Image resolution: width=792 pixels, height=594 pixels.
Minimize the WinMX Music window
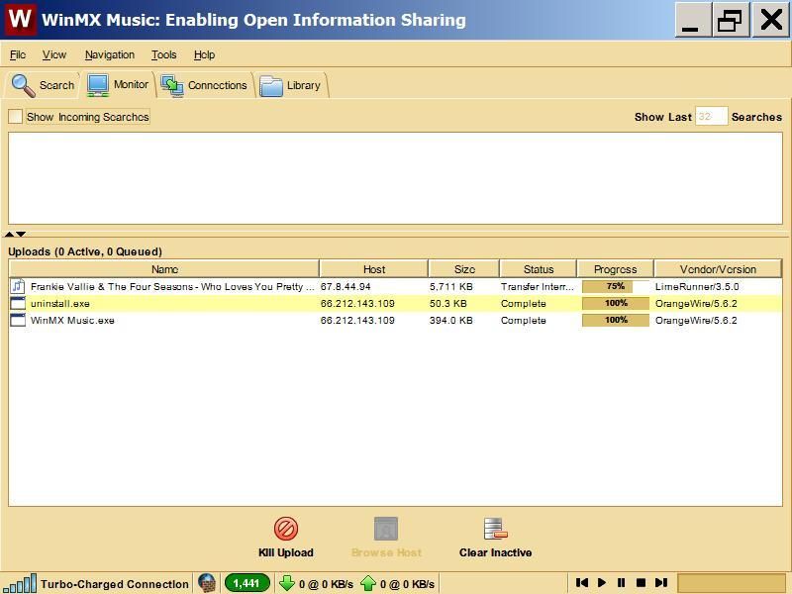coord(693,20)
